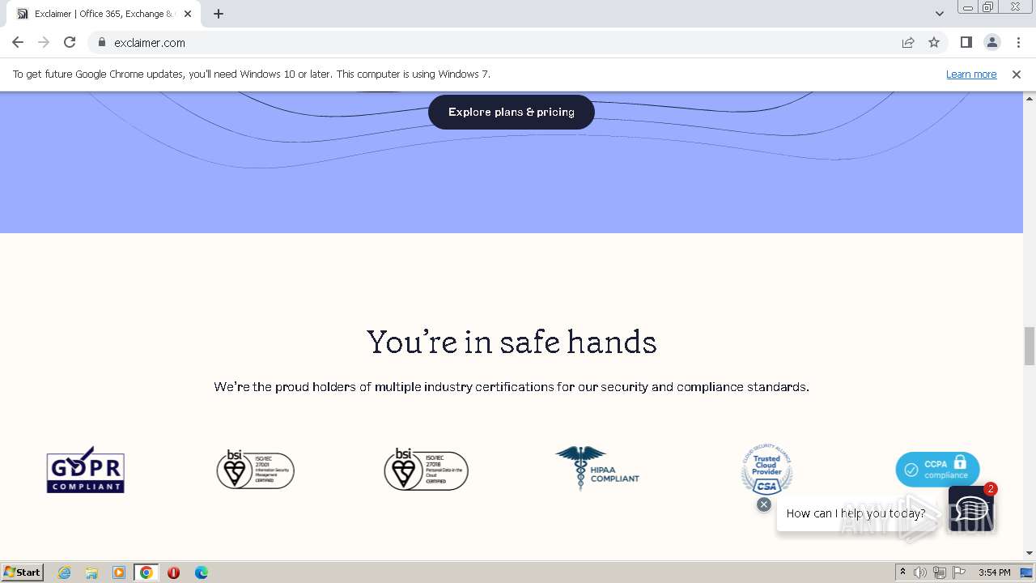Open the chat widget icon
The height and width of the screenshot is (583, 1036).
970,509
